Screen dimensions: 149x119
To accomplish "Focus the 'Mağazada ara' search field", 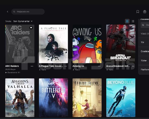I will [28, 12].
